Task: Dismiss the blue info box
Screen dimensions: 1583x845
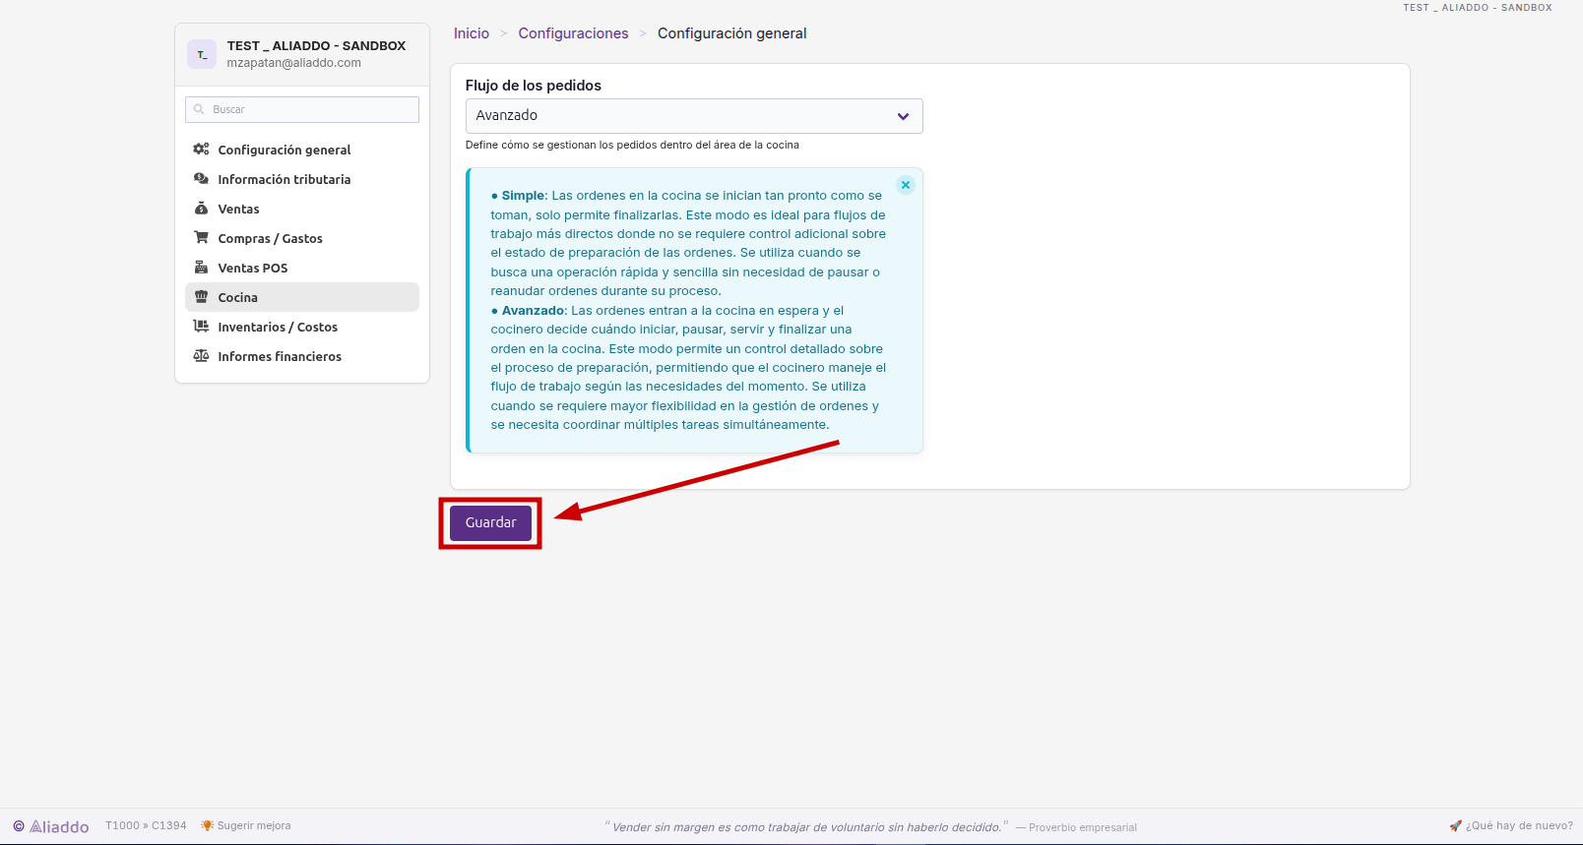Action: [x=906, y=185]
